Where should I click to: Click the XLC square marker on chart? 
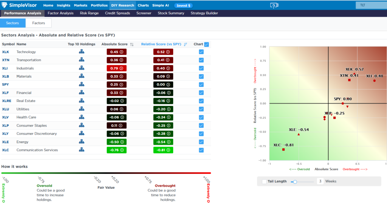pyautogui.click(x=283, y=150)
